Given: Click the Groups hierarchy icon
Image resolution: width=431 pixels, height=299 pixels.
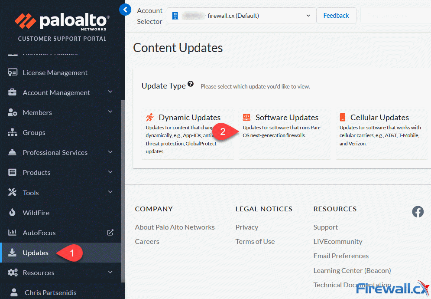Looking at the screenshot, I should (x=13, y=132).
